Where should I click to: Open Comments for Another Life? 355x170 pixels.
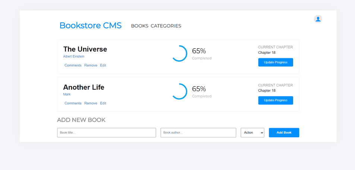click(x=73, y=103)
